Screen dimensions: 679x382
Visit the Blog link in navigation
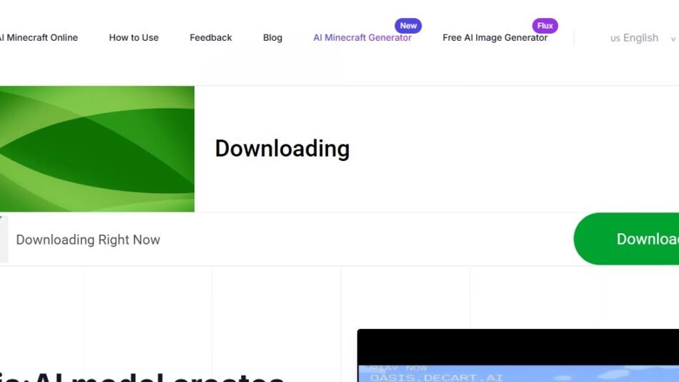[272, 38]
